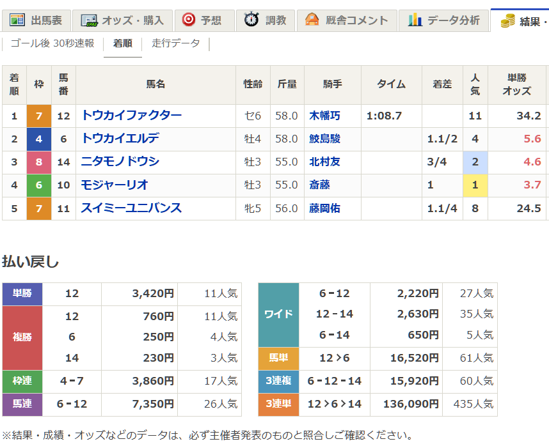Viewport: 549px width, 446px height.
Task: Click the 厩舎コメント stable icon
Action: 312,20
